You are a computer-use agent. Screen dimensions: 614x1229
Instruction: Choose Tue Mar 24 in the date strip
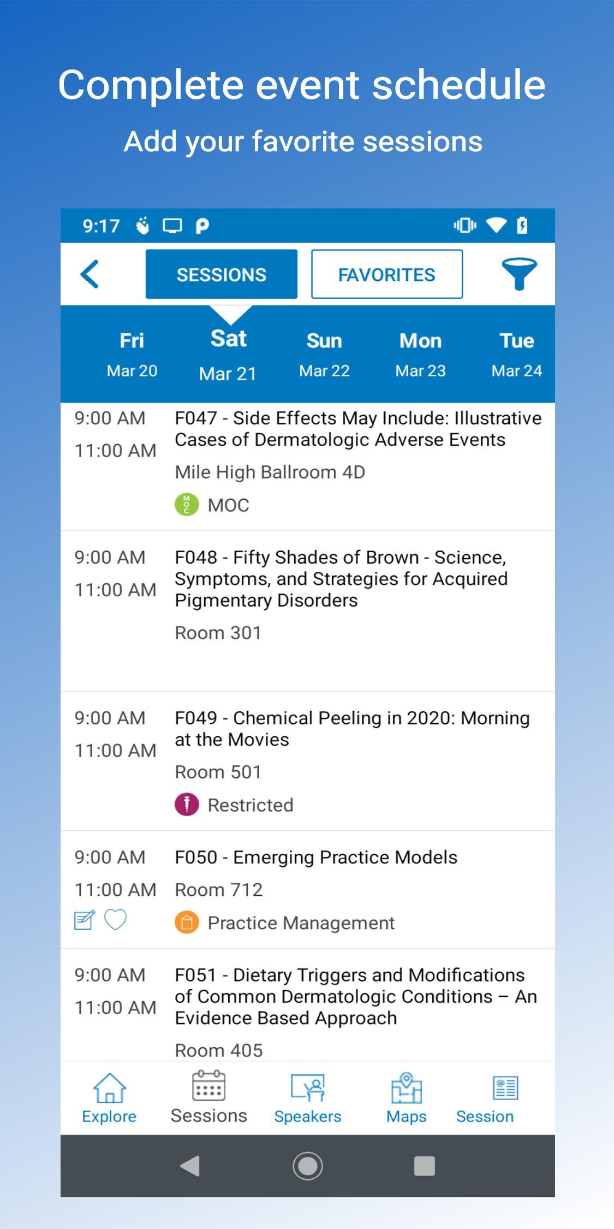tap(517, 354)
